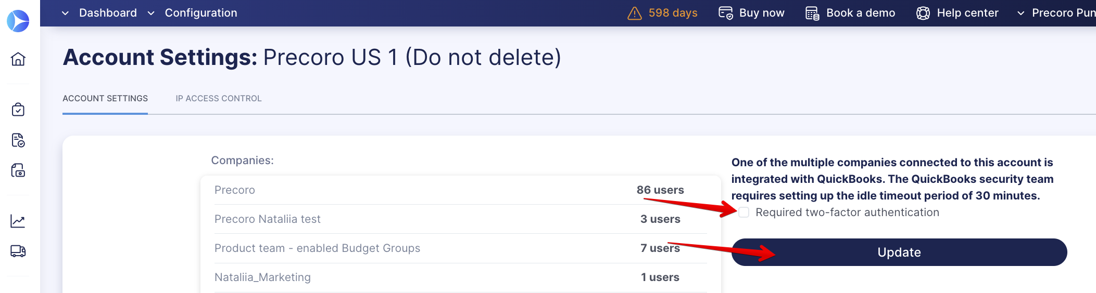
Task: Open the Precoro user account dropdown
Action: (1056, 13)
